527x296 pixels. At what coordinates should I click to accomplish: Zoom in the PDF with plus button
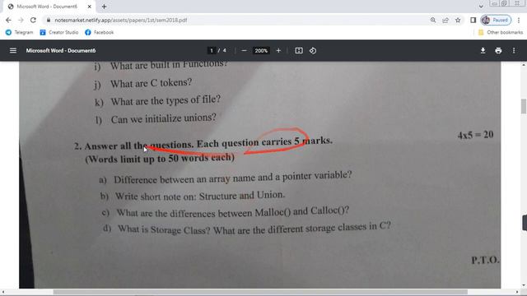click(x=278, y=50)
